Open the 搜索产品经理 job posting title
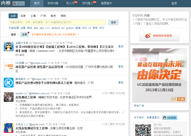 (x=44, y=83)
